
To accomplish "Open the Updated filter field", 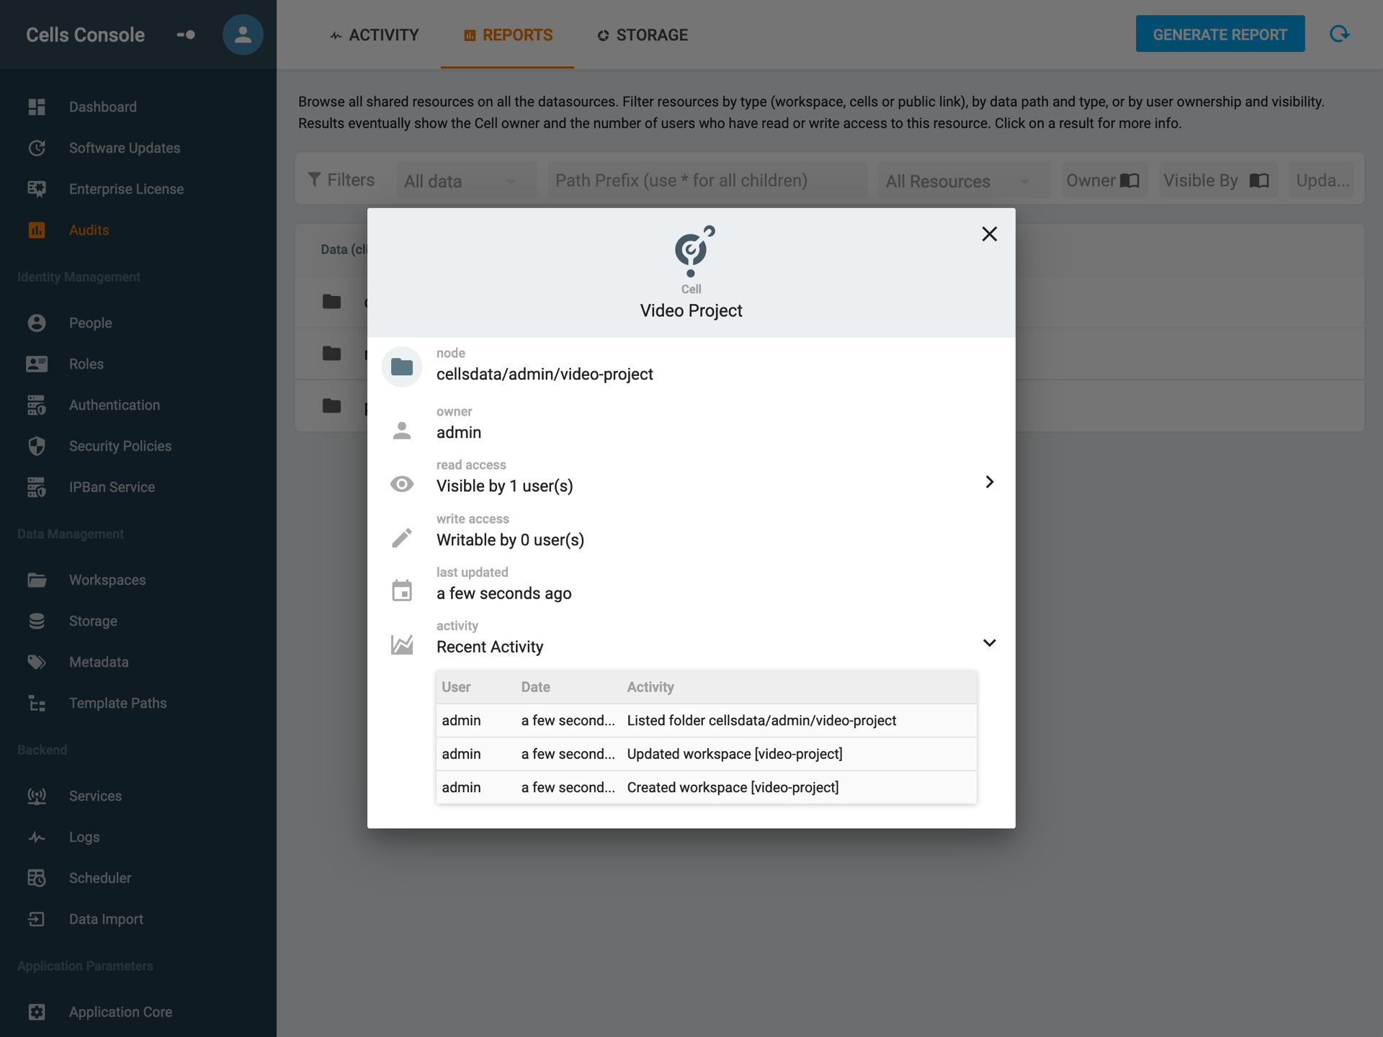I will 1322,180.
